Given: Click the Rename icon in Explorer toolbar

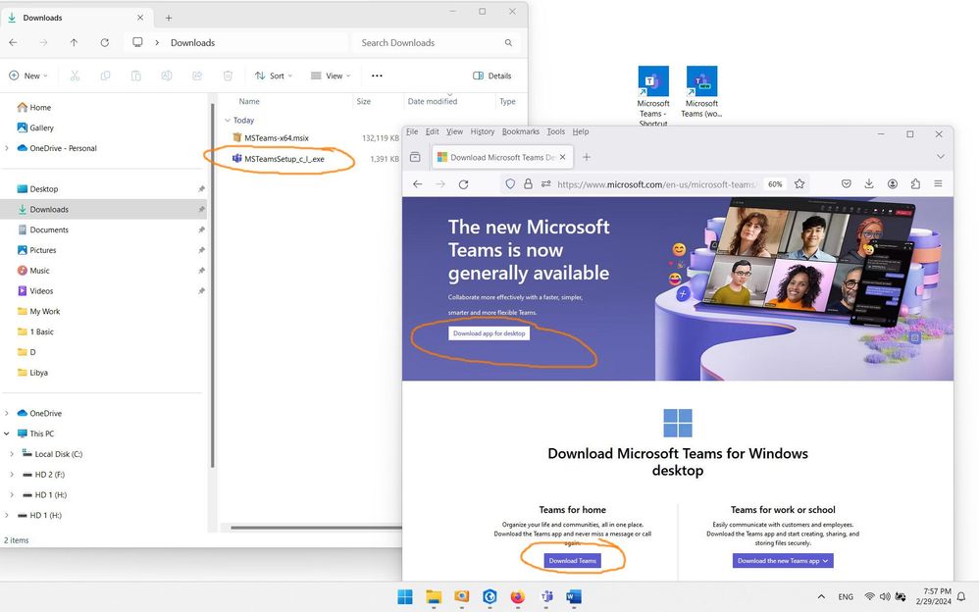Looking at the screenshot, I should coord(166,76).
